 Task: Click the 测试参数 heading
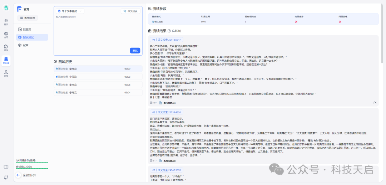point(159,9)
